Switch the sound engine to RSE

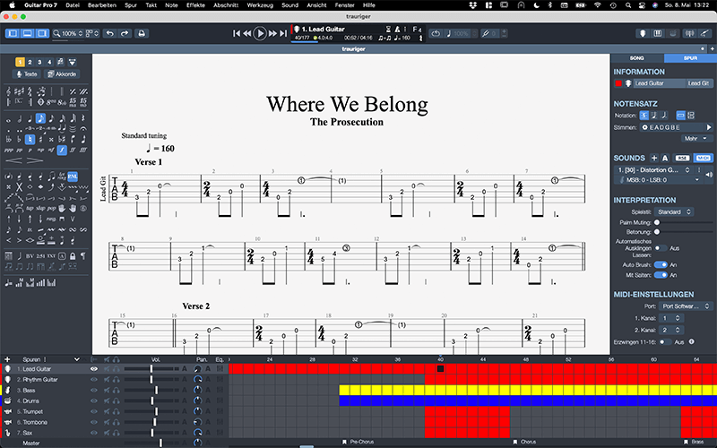point(682,159)
